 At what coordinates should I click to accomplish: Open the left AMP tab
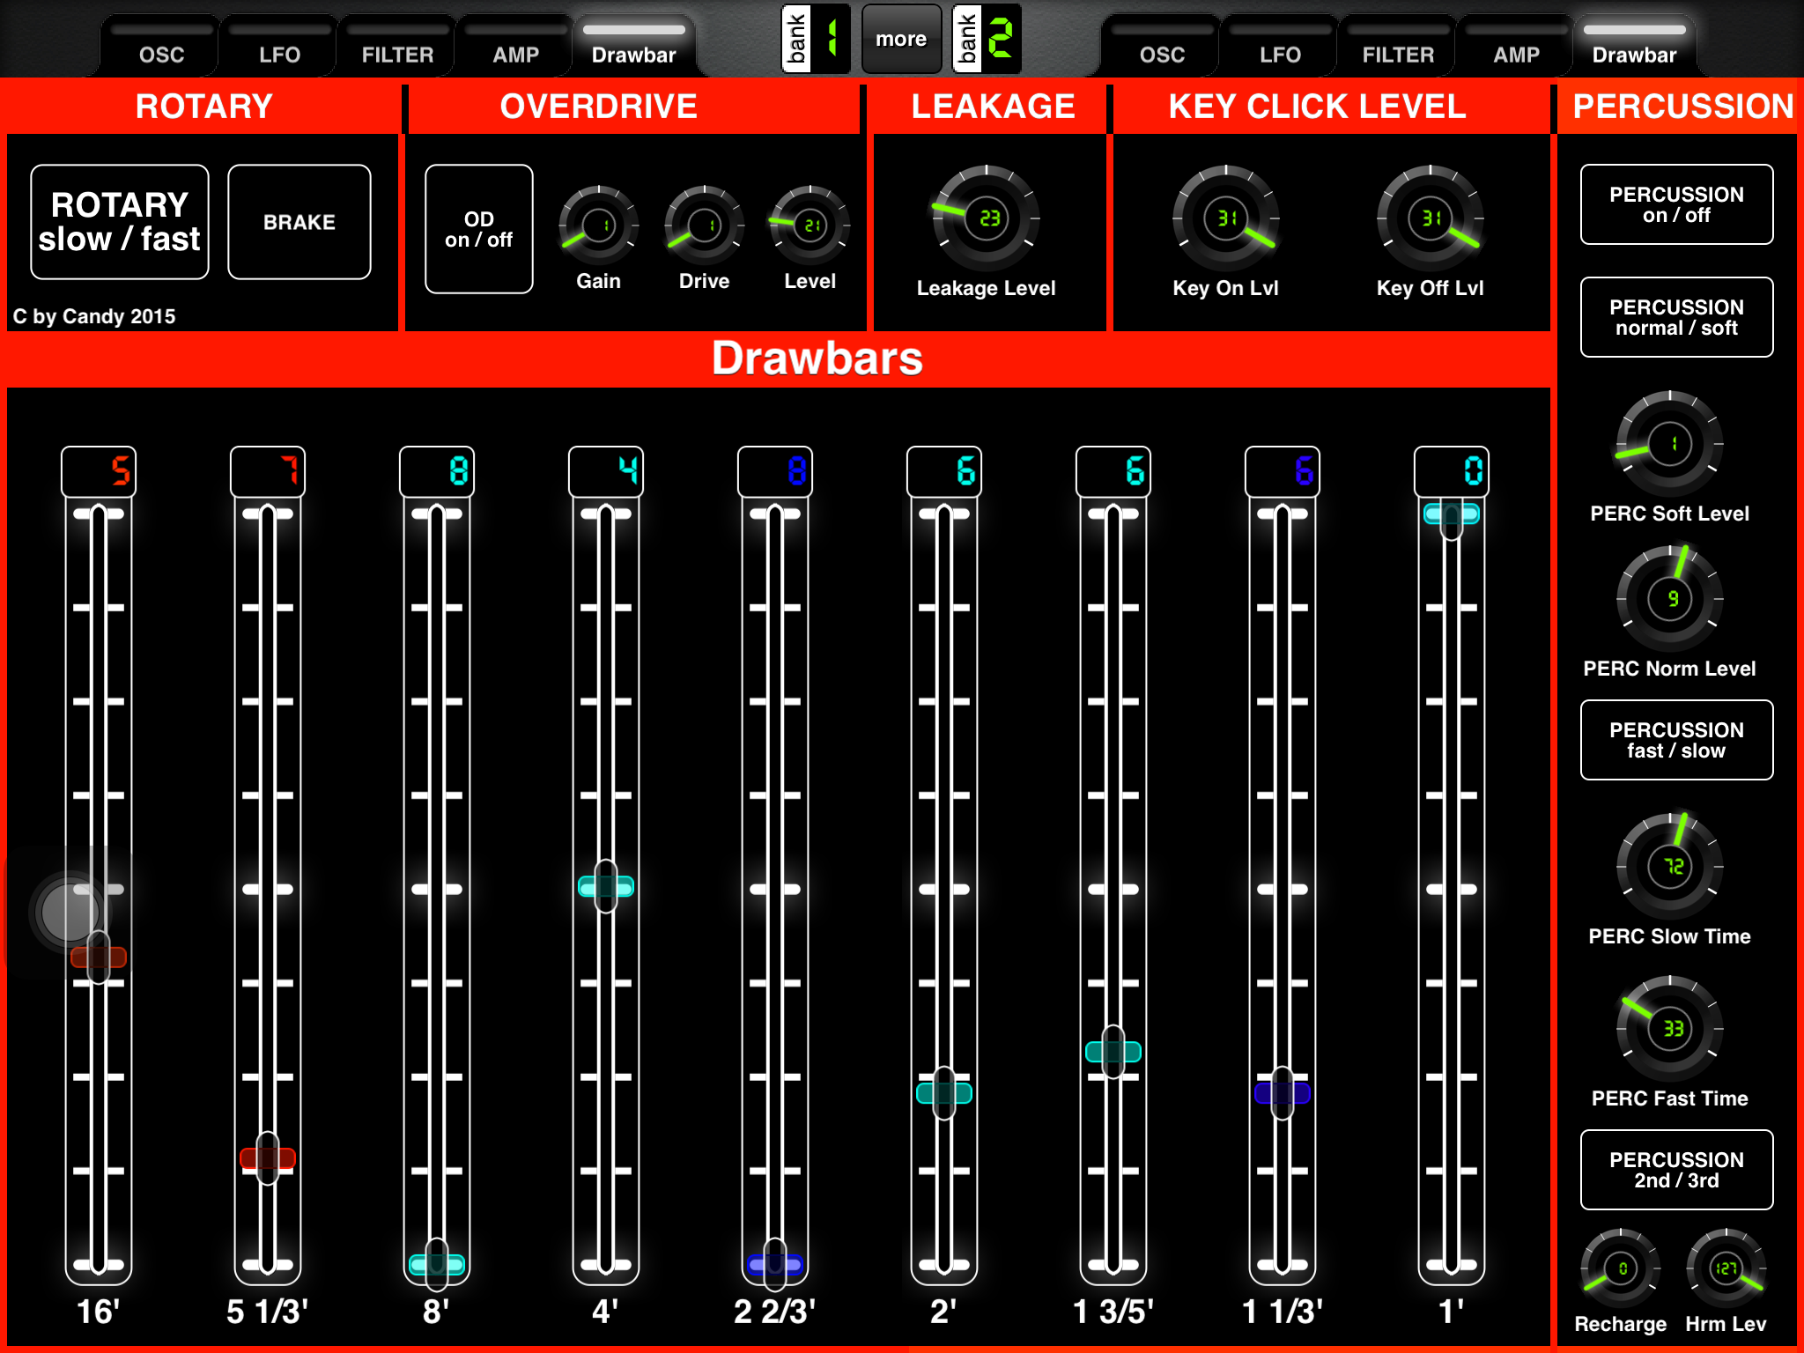pyautogui.click(x=515, y=46)
